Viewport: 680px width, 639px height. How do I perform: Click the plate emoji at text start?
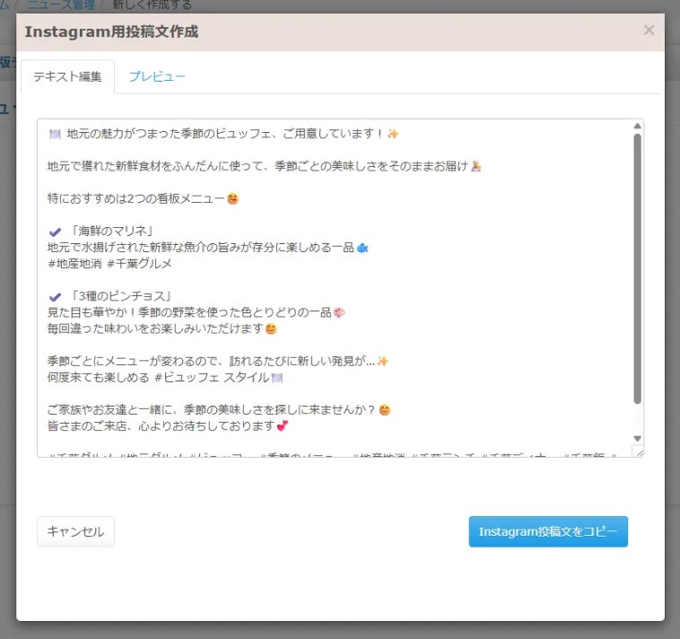tap(55, 134)
